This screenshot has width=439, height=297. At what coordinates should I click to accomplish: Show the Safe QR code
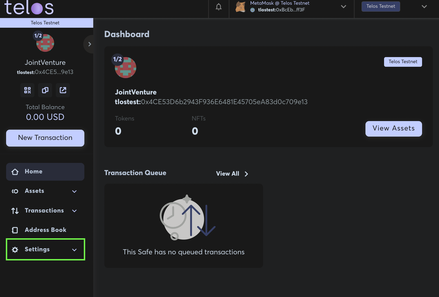coord(27,90)
